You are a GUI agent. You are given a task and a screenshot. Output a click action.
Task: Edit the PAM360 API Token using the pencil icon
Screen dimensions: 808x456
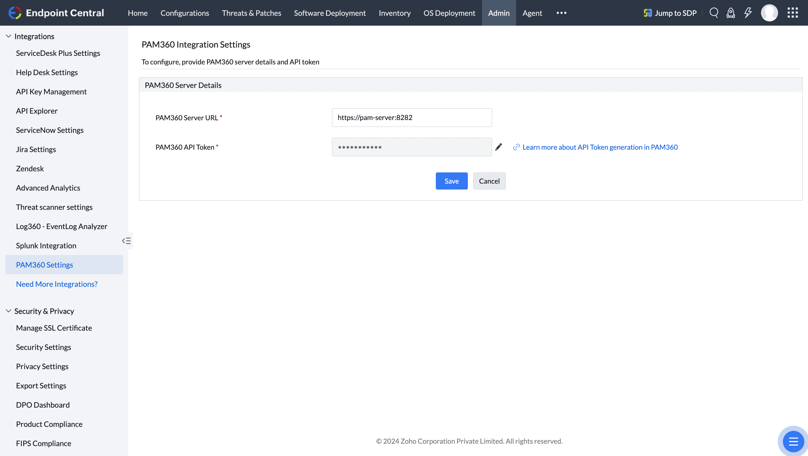point(499,146)
